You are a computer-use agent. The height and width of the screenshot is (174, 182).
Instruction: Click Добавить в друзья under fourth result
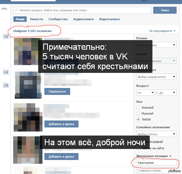pyautogui.click(x=61, y=157)
